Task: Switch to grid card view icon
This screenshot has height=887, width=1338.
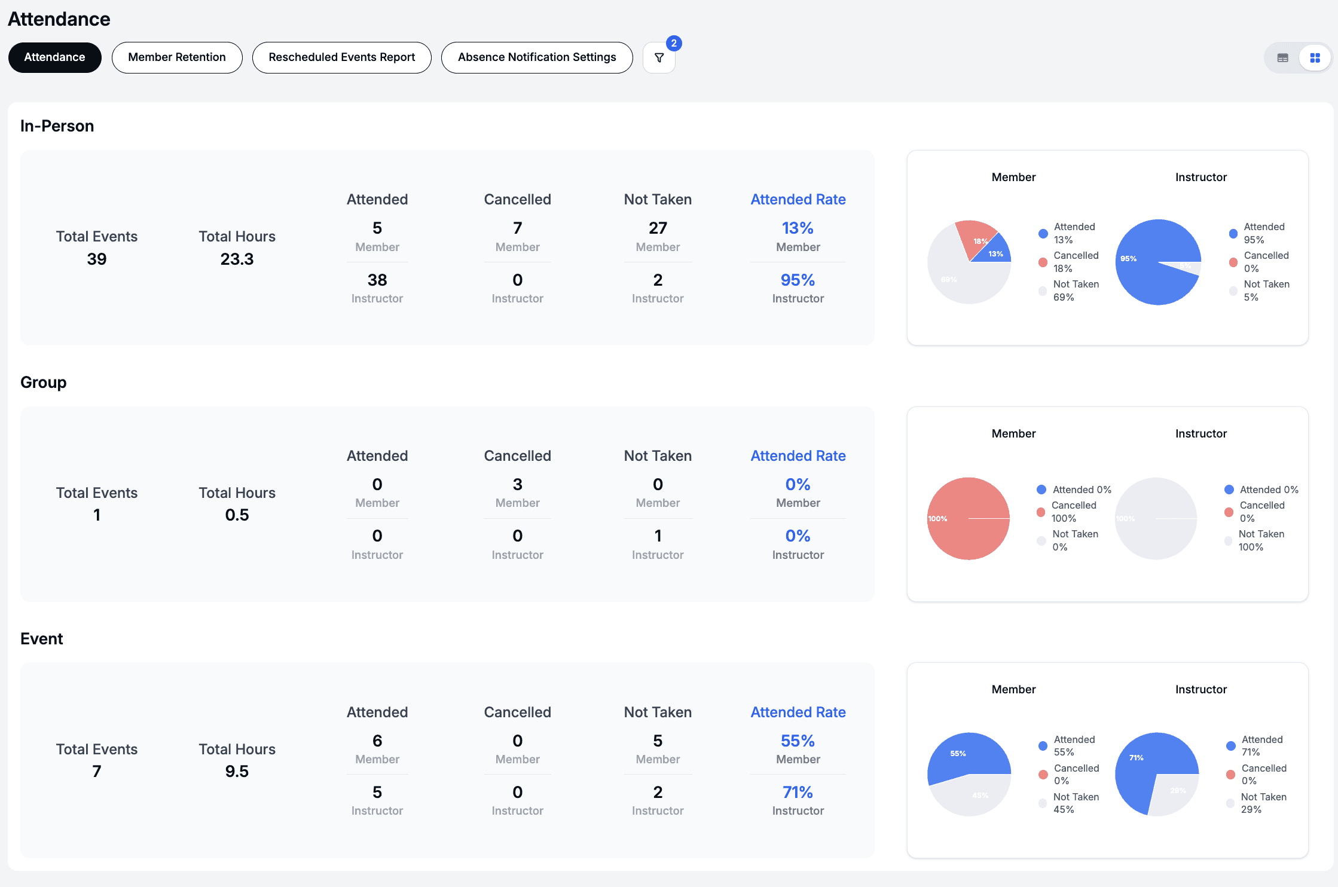Action: (x=1315, y=58)
